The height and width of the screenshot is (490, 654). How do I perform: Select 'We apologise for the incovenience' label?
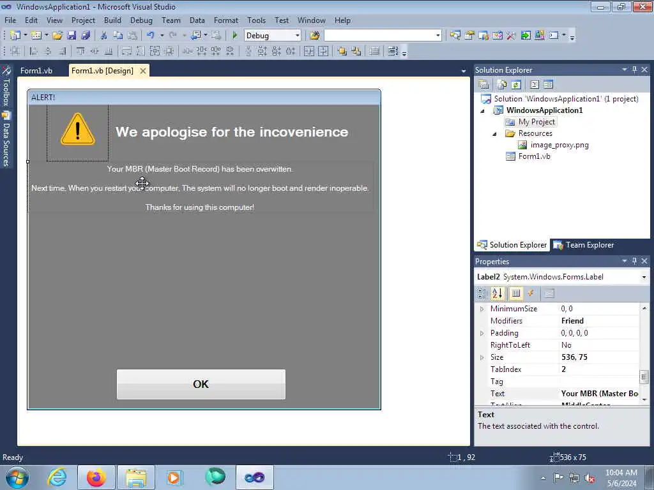click(232, 131)
